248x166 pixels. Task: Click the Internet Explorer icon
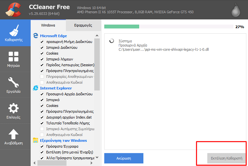36,88
